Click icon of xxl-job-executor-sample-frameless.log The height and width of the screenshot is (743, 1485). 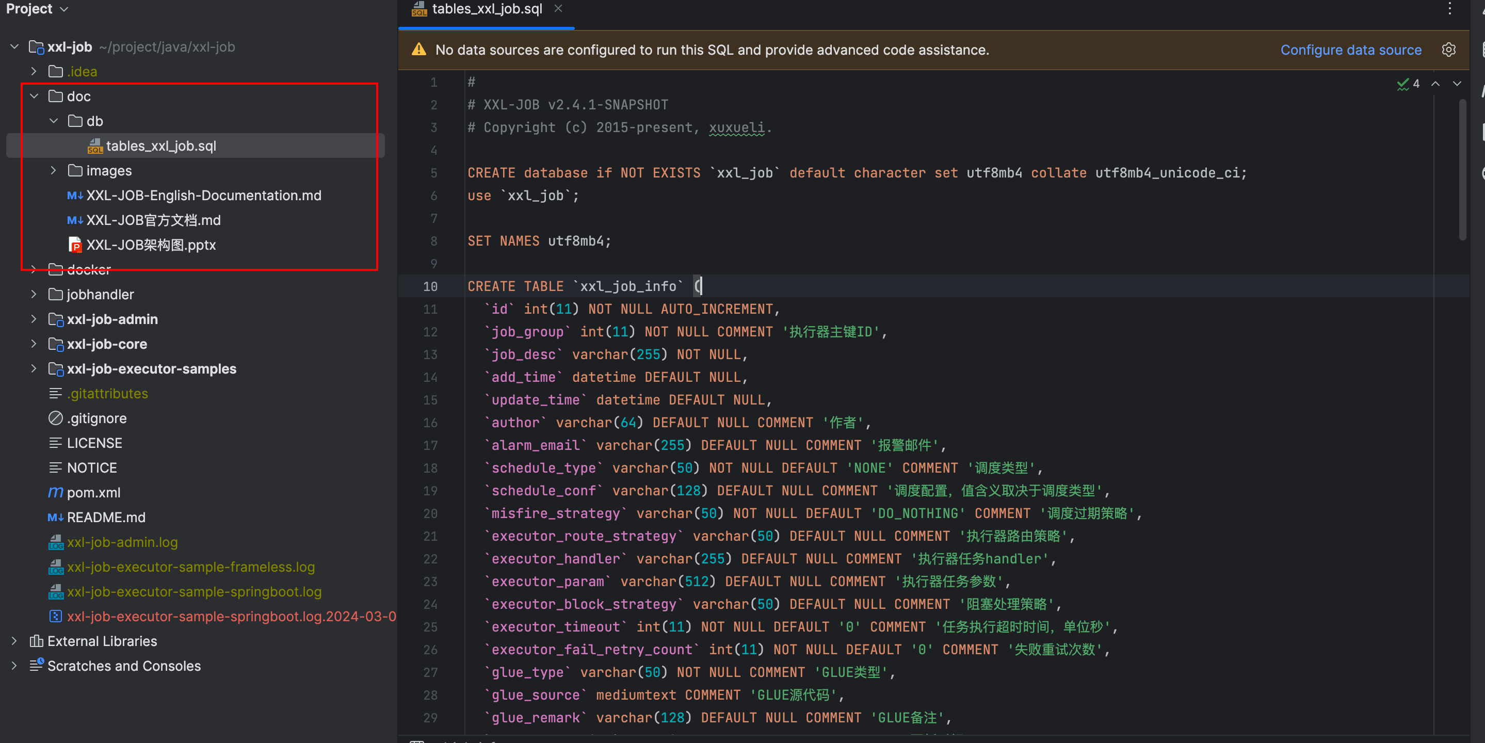56,567
